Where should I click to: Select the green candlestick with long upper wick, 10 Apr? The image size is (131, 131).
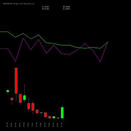(24, 97)
